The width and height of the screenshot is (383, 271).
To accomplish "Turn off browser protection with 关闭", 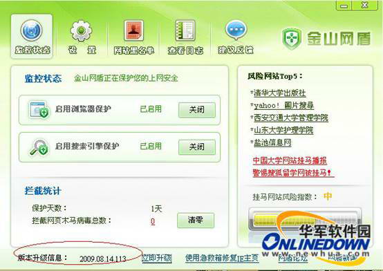I will 197,110.
